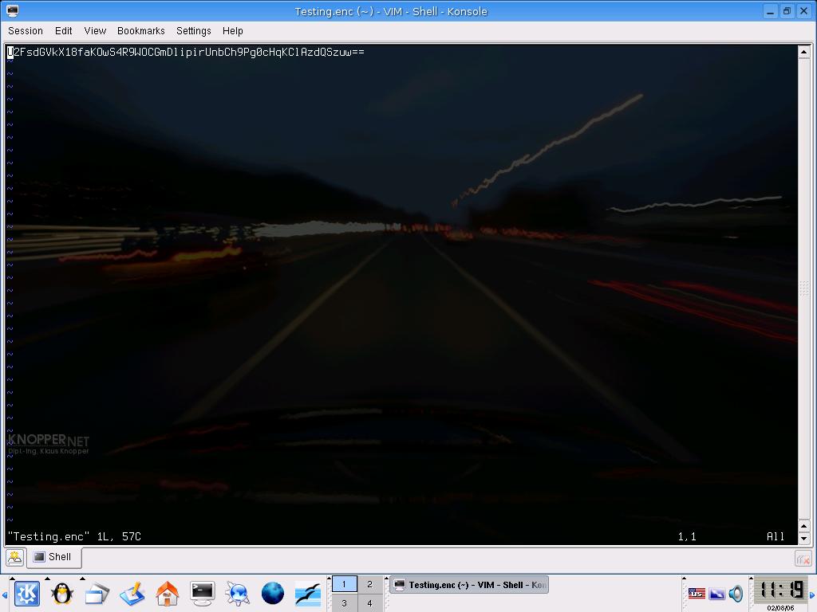This screenshot has width=817, height=612.
Task: Launch the Konqueror web browser icon
Action: [237, 593]
